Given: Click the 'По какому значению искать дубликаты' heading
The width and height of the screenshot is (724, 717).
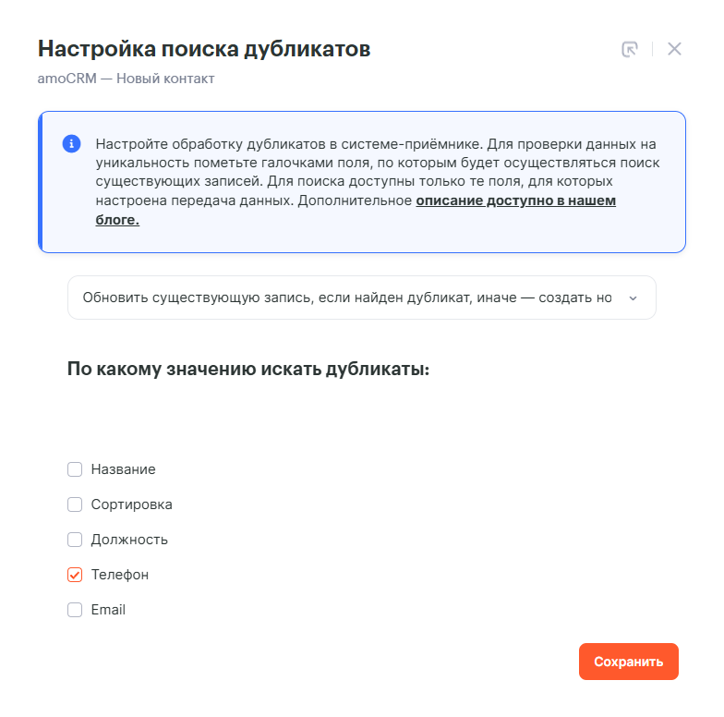Looking at the screenshot, I should click(x=248, y=370).
